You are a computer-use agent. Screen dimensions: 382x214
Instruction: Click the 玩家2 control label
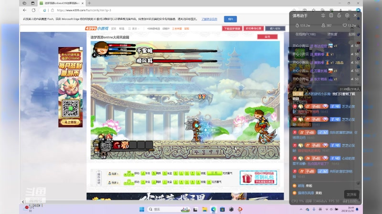click(x=113, y=183)
